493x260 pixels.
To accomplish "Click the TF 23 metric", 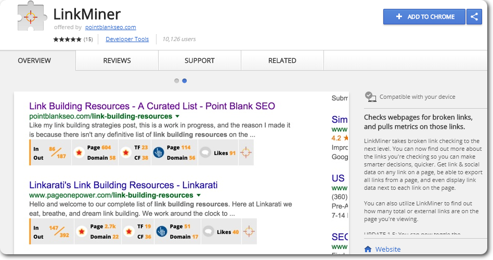I will 141,148.
